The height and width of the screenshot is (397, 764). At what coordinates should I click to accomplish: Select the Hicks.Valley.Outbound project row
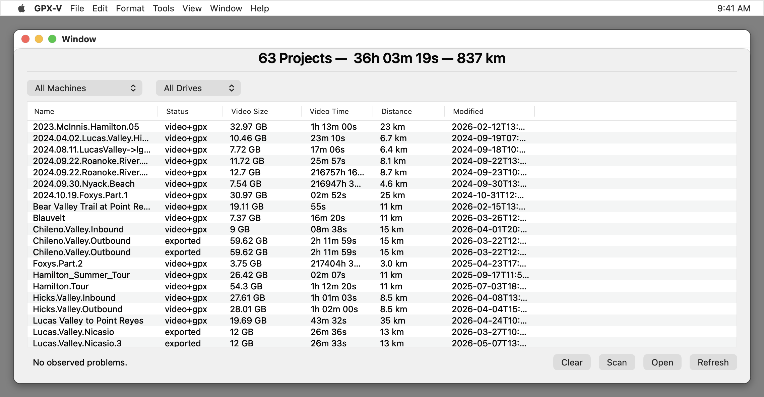[382, 309]
